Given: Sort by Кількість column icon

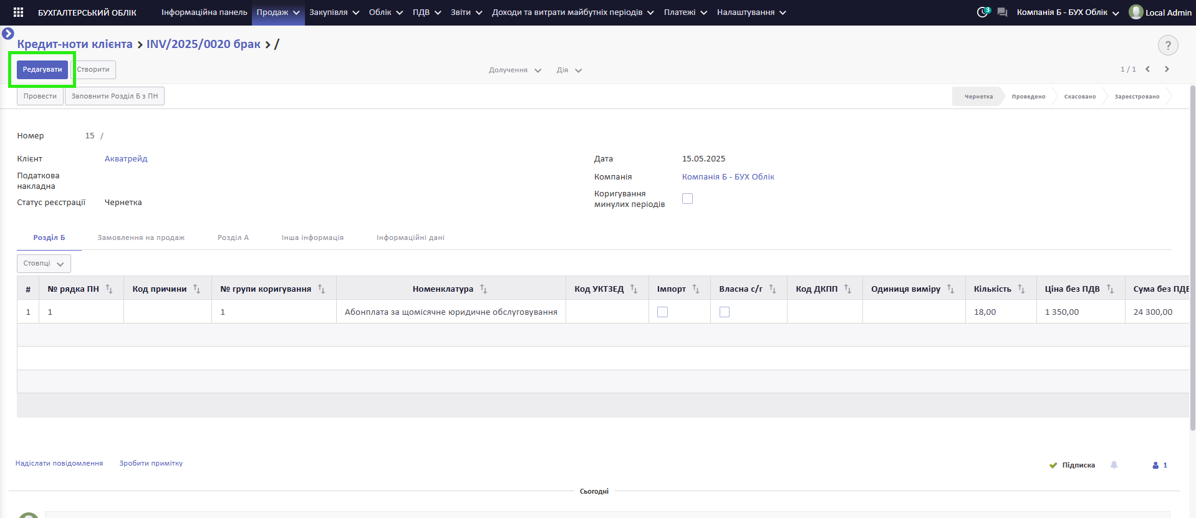Looking at the screenshot, I should pos(1021,289).
